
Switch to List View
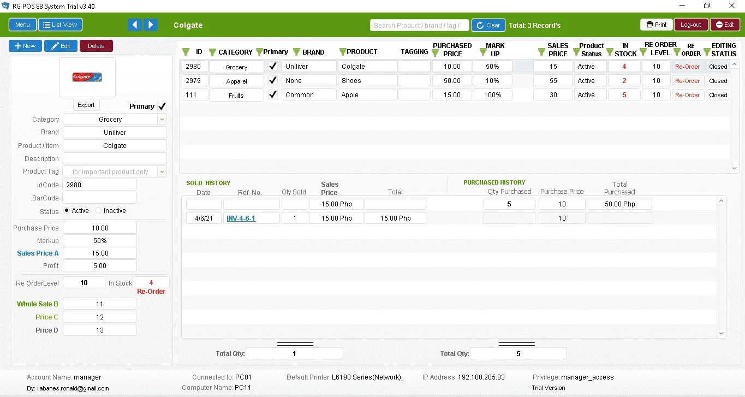(x=60, y=25)
